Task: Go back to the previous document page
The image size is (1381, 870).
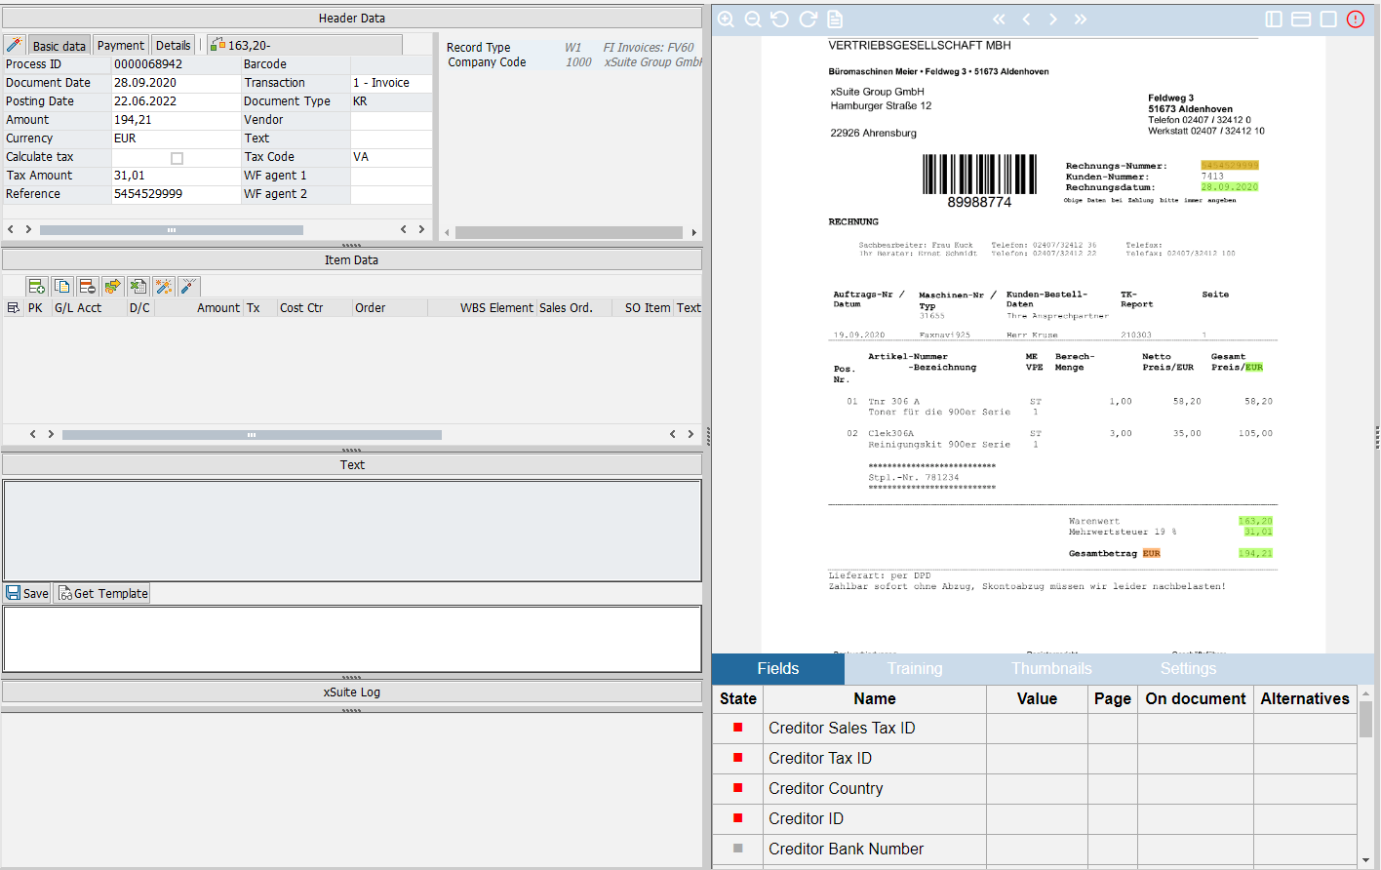Action: pyautogui.click(x=1025, y=19)
